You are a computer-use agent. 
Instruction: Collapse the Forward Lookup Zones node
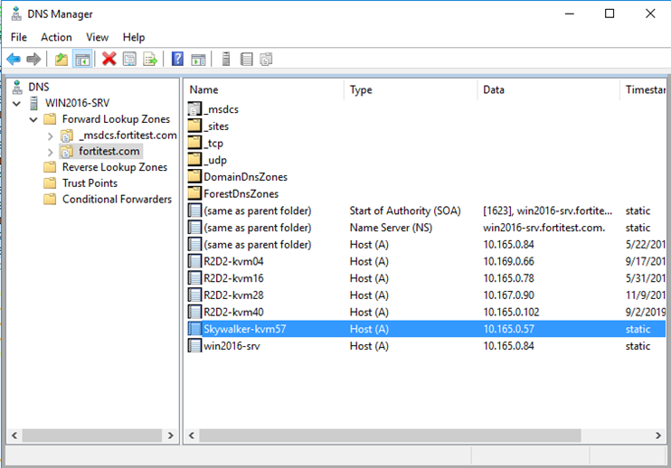coord(34,119)
